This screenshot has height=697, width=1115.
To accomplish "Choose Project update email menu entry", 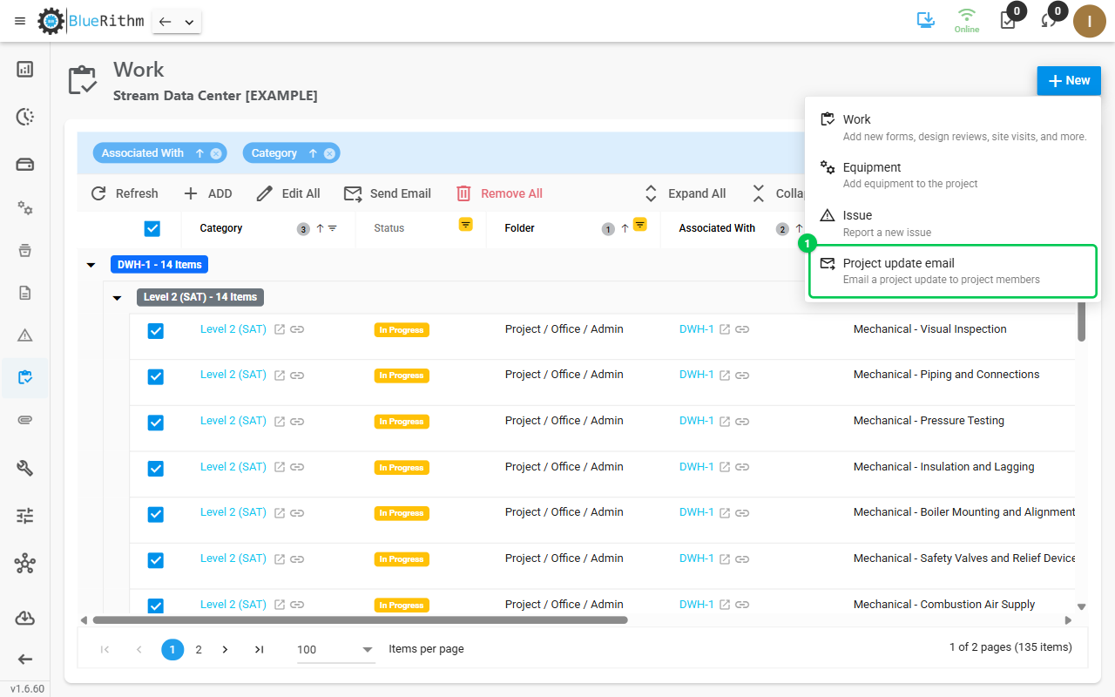I will click(953, 271).
